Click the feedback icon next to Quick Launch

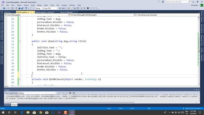[163, 2]
